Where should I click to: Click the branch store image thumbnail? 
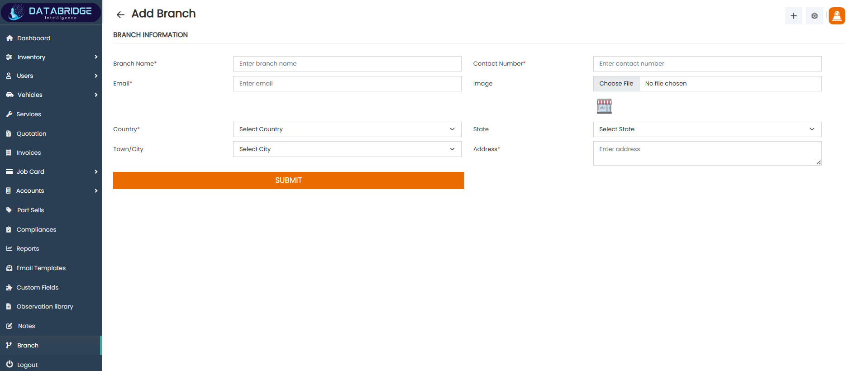(604, 106)
